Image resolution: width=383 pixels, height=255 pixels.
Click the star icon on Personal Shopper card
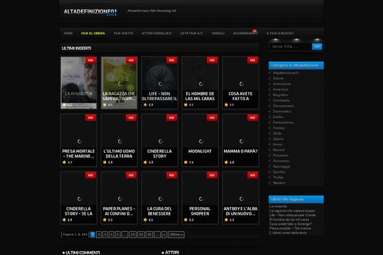pyautogui.click(x=186, y=220)
